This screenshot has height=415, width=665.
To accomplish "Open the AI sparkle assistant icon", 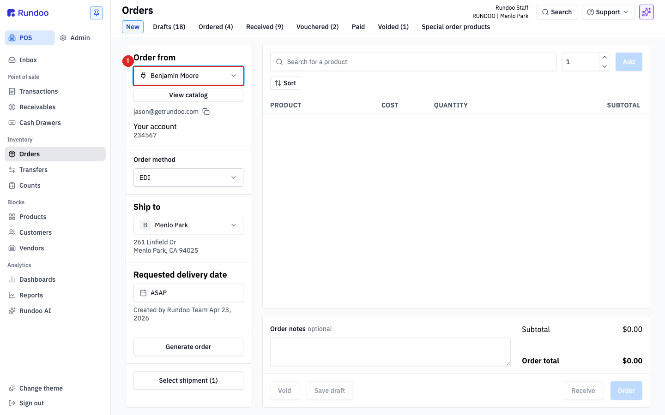I will point(647,12).
